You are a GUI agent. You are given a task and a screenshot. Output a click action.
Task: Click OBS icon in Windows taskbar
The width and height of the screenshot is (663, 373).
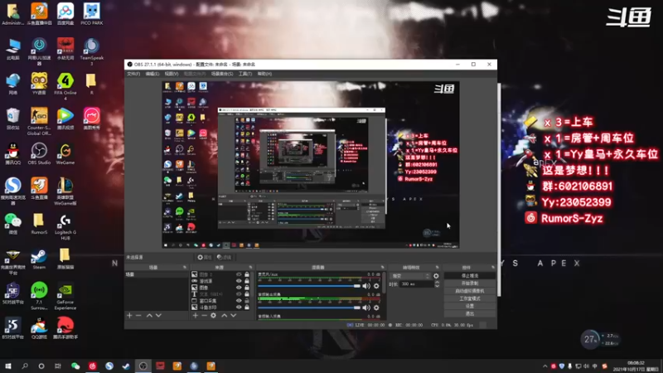pyautogui.click(x=143, y=366)
